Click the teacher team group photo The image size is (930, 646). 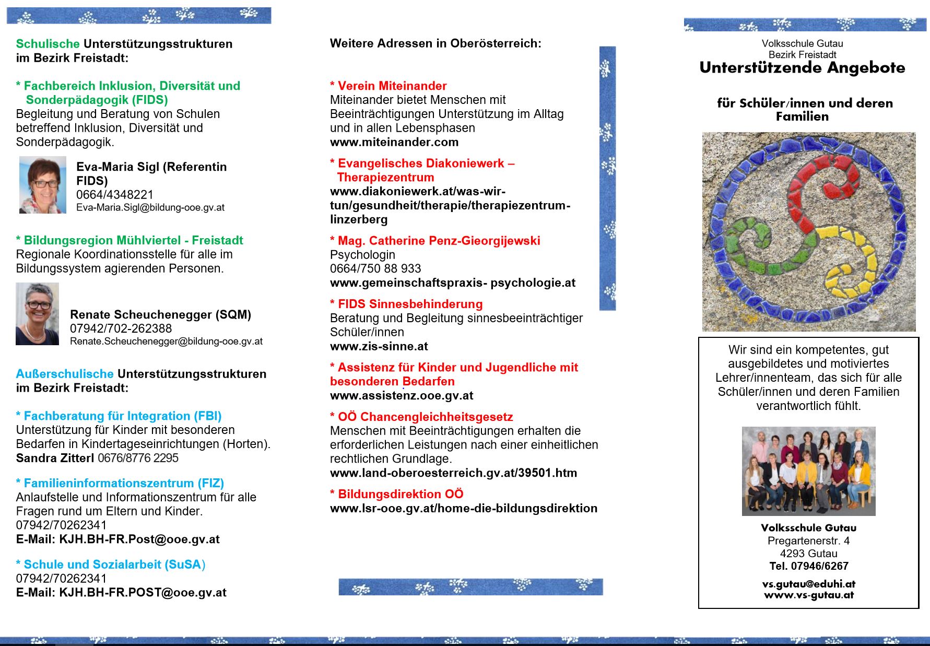pos(808,471)
